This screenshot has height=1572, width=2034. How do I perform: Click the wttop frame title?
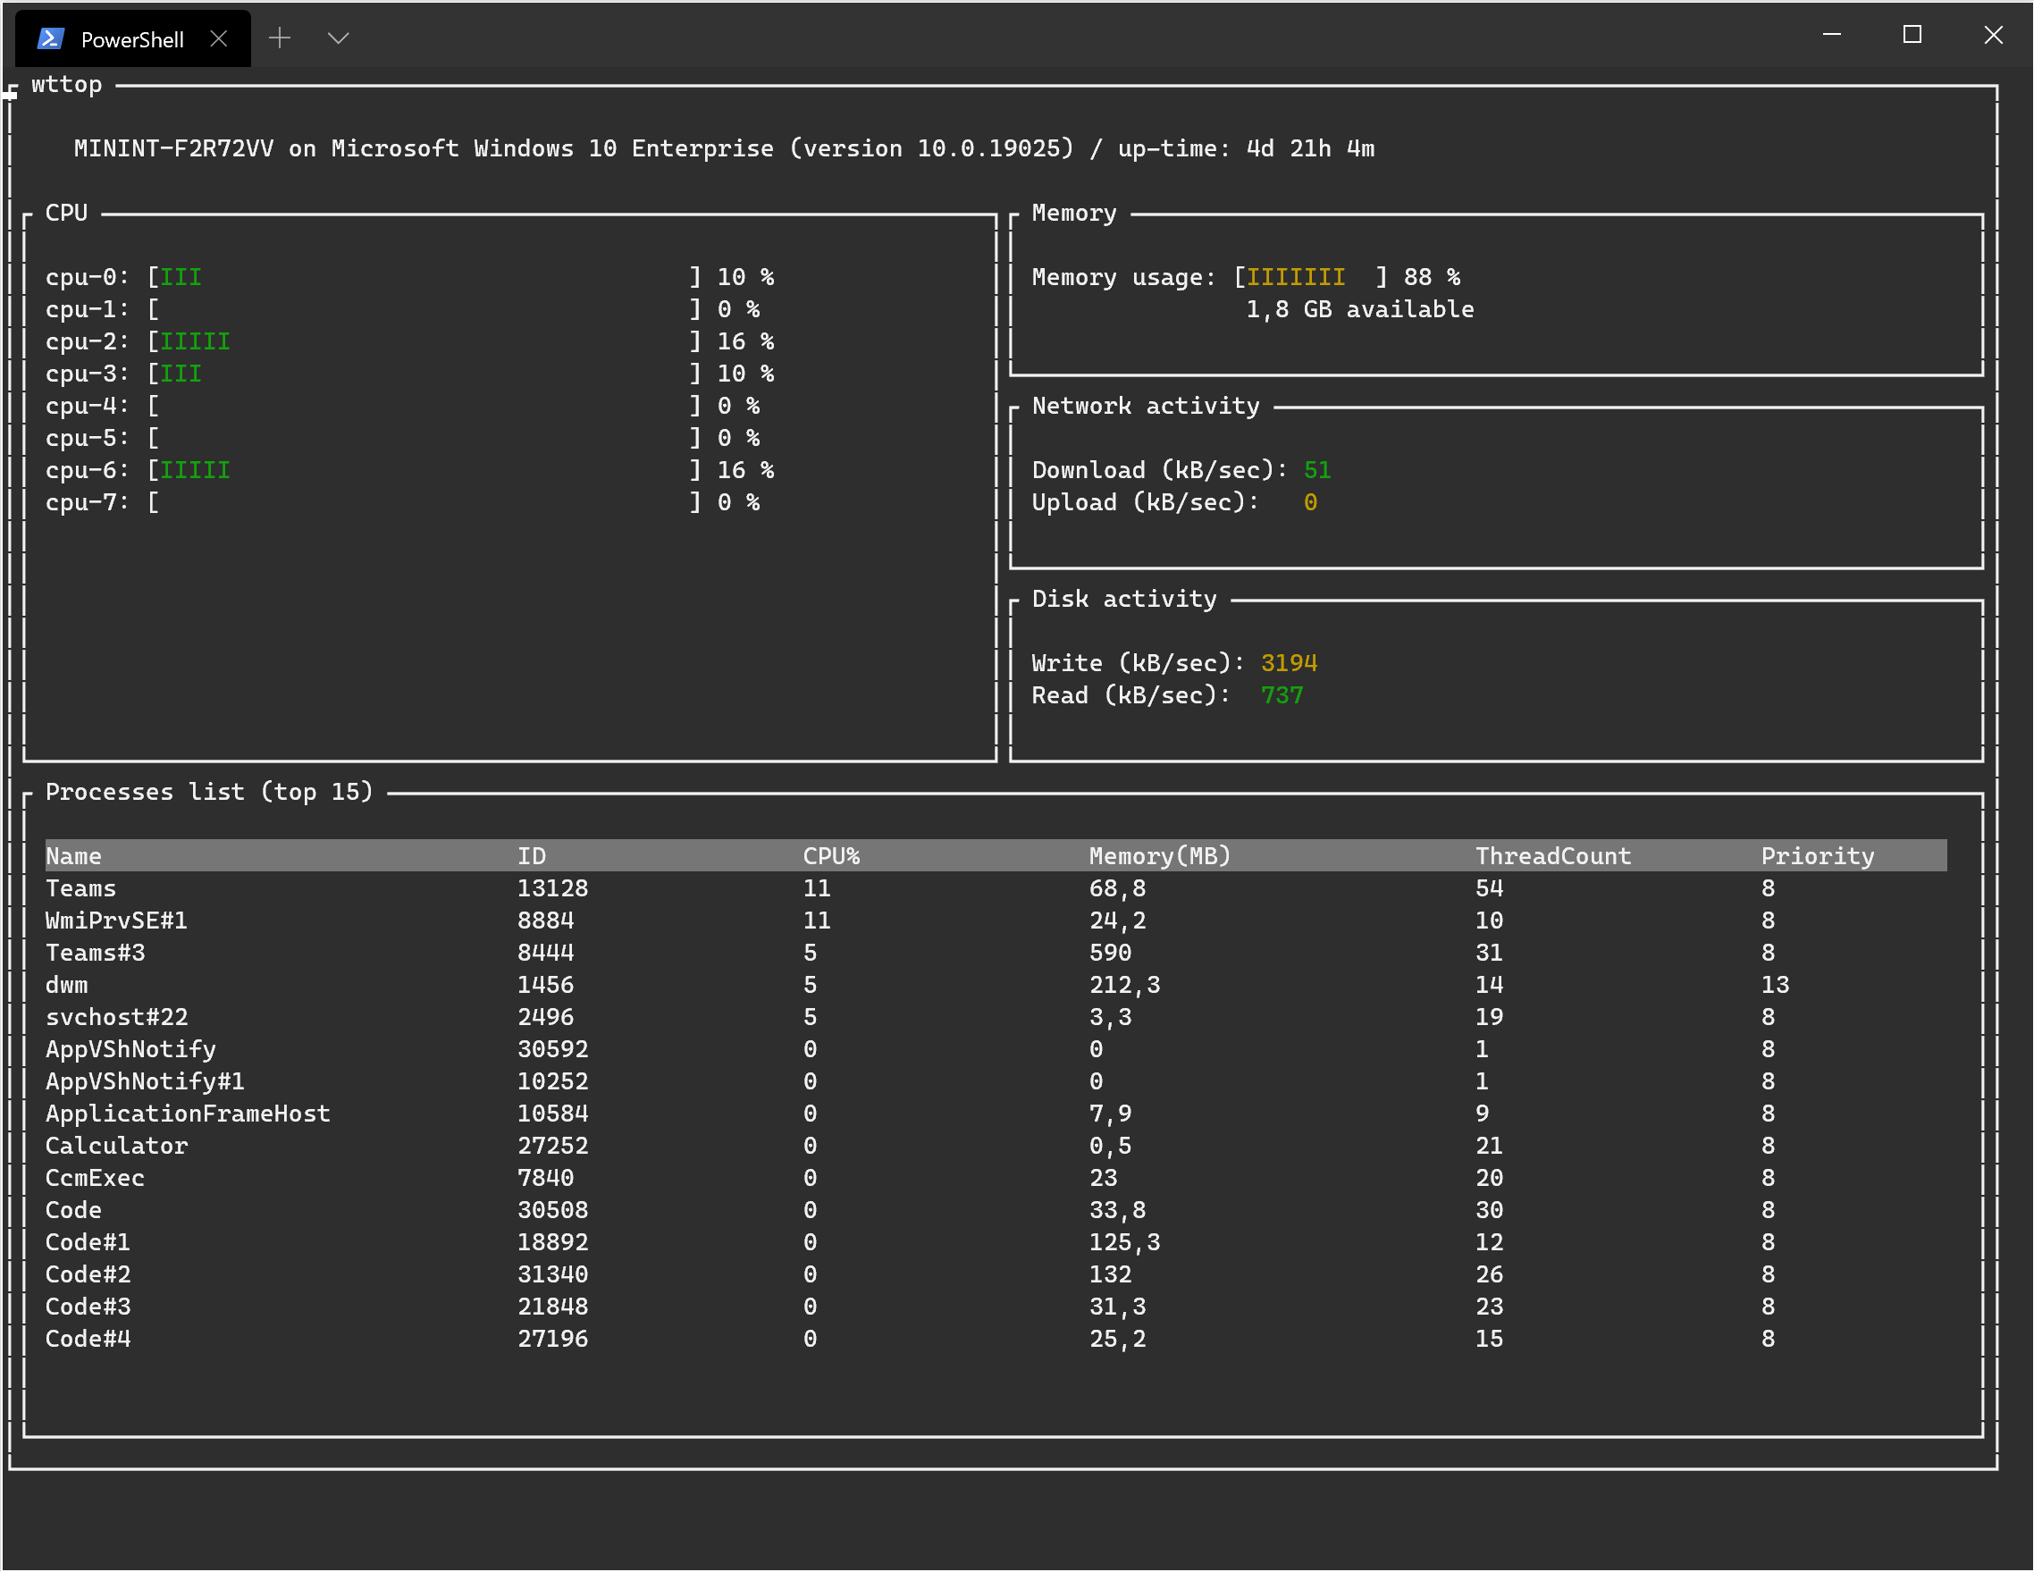(67, 84)
